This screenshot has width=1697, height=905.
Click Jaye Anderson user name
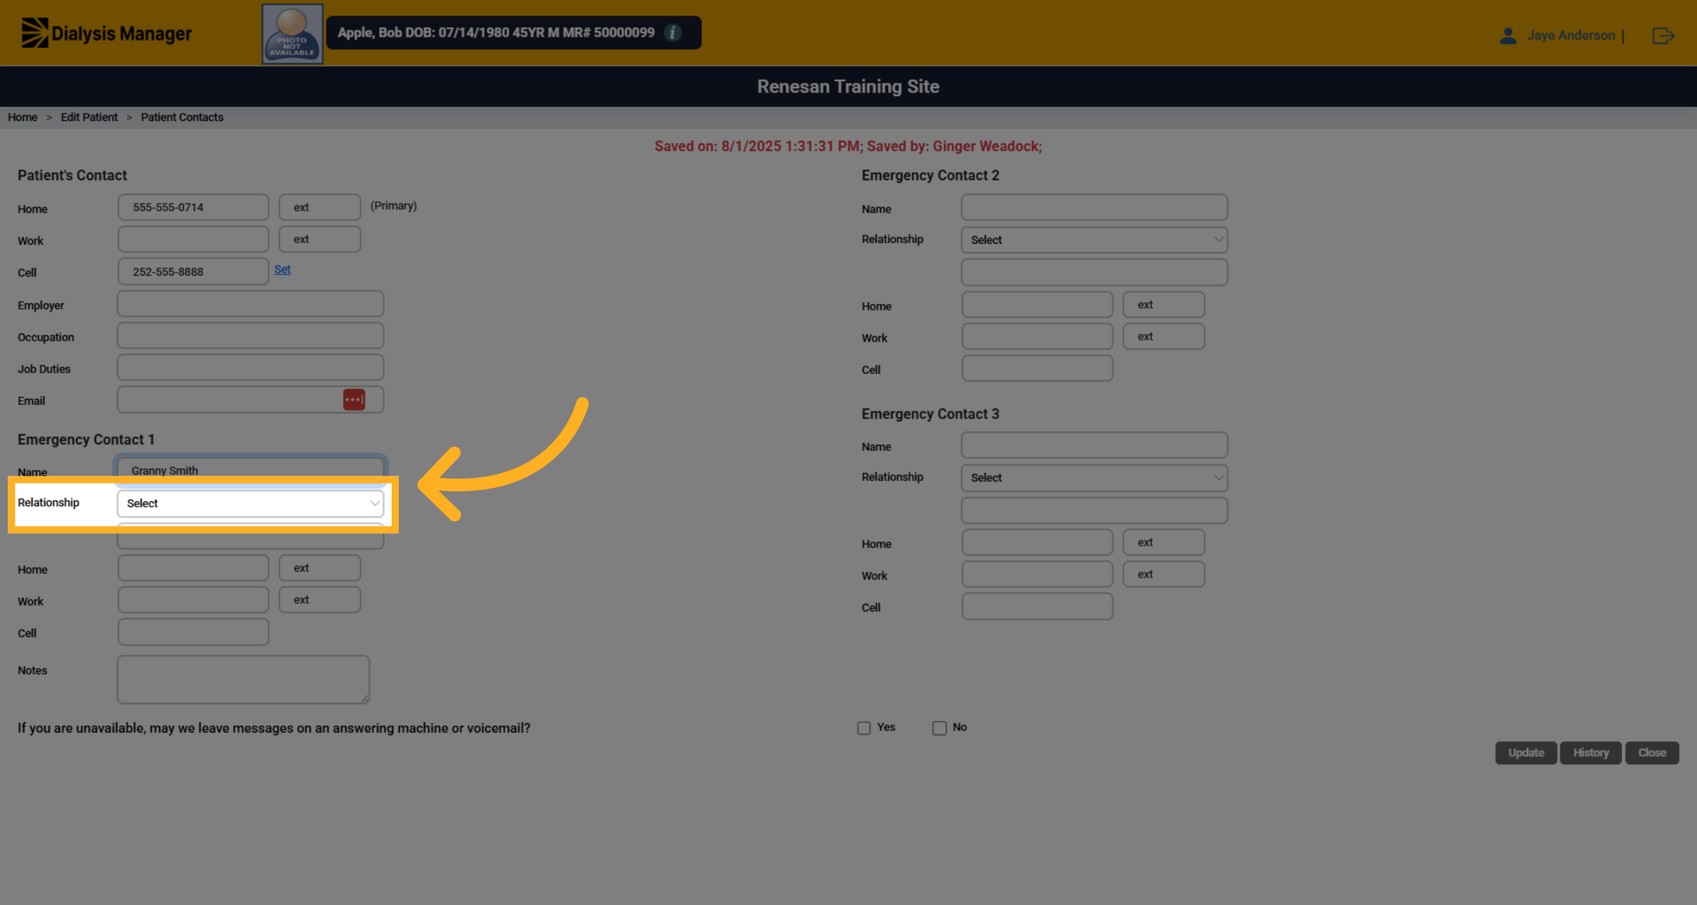click(x=1570, y=35)
